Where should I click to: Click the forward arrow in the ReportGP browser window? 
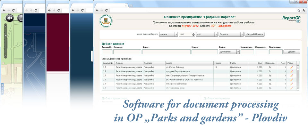(102, 10)
